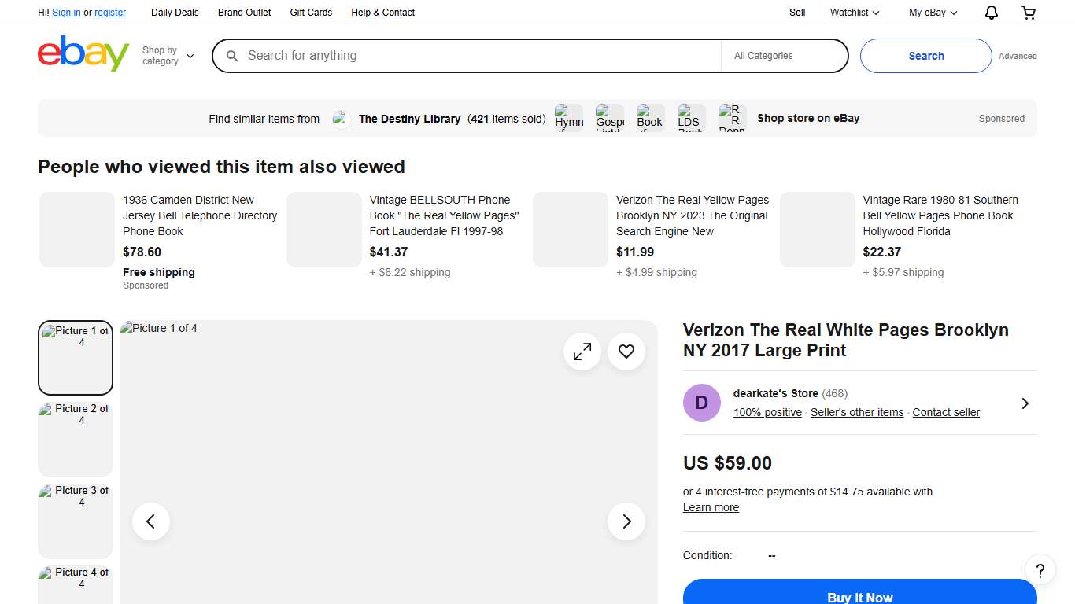This screenshot has width=1075, height=604.
Task: Expand the product photo to full screen
Action: click(582, 352)
